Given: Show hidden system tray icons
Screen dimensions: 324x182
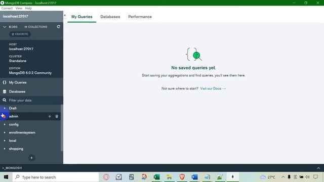Looking at the screenshot, I should click(x=283, y=177).
